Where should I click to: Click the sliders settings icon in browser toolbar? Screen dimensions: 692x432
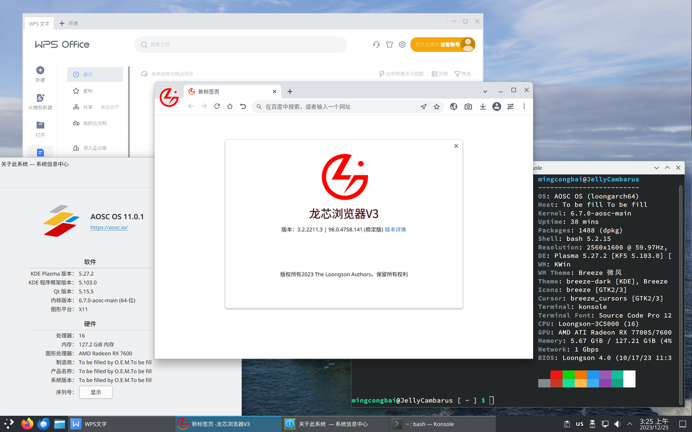tap(510, 106)
